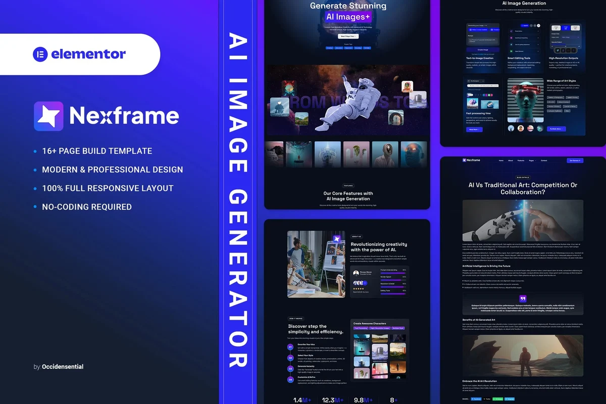Click Get Started in the blog page header

(575, 161)
